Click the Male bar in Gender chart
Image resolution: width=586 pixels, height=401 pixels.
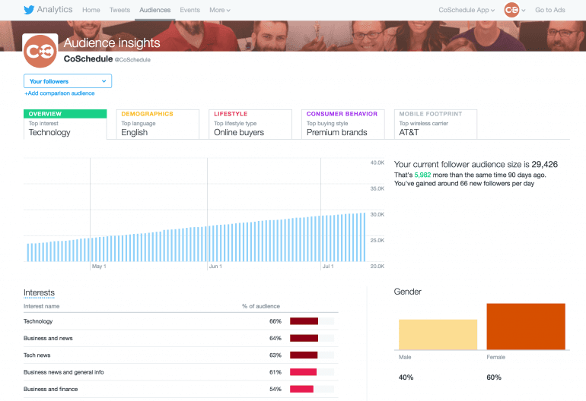point(438,335)
